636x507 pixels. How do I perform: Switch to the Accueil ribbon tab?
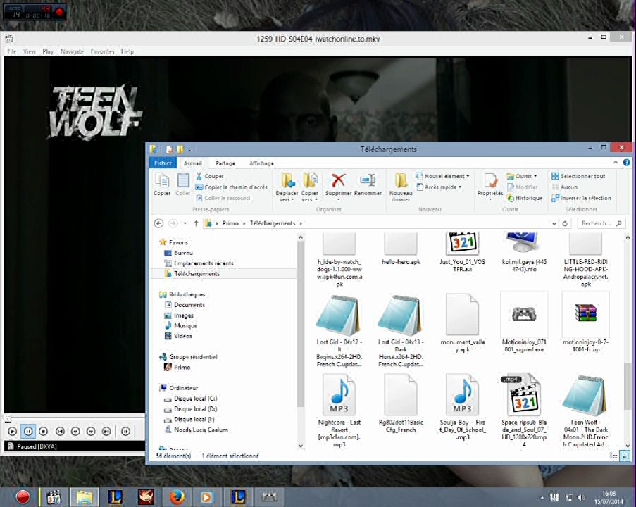click(193, 163)
